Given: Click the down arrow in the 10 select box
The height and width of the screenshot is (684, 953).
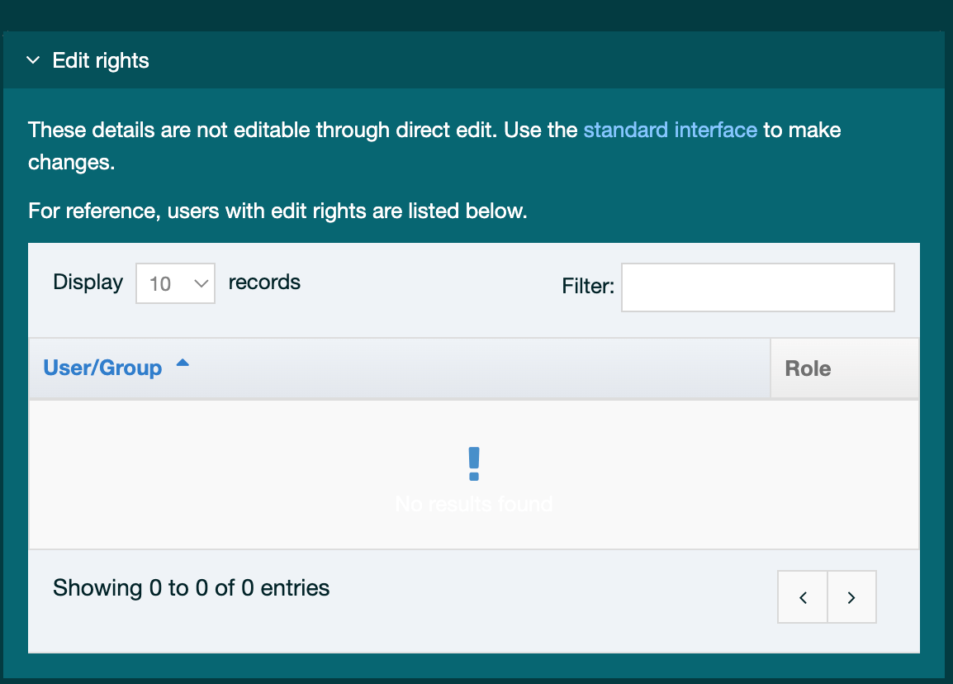Looking at the screenshot, I should point(201,283).
